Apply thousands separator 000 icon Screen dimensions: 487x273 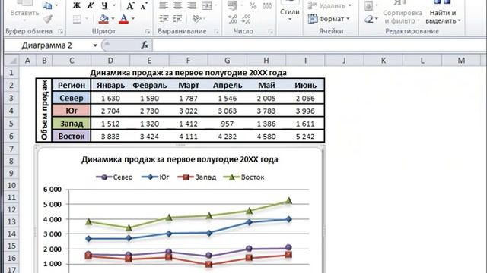267,5
